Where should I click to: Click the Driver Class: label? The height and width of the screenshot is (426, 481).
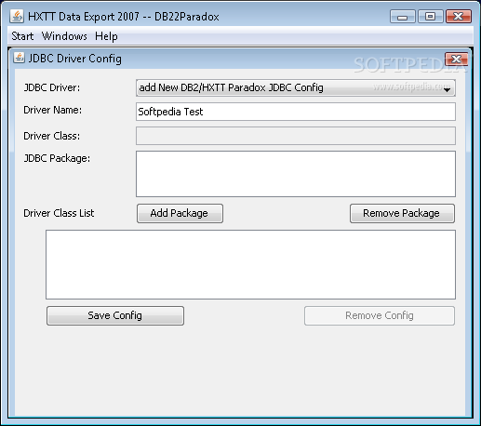click(51, 136)
